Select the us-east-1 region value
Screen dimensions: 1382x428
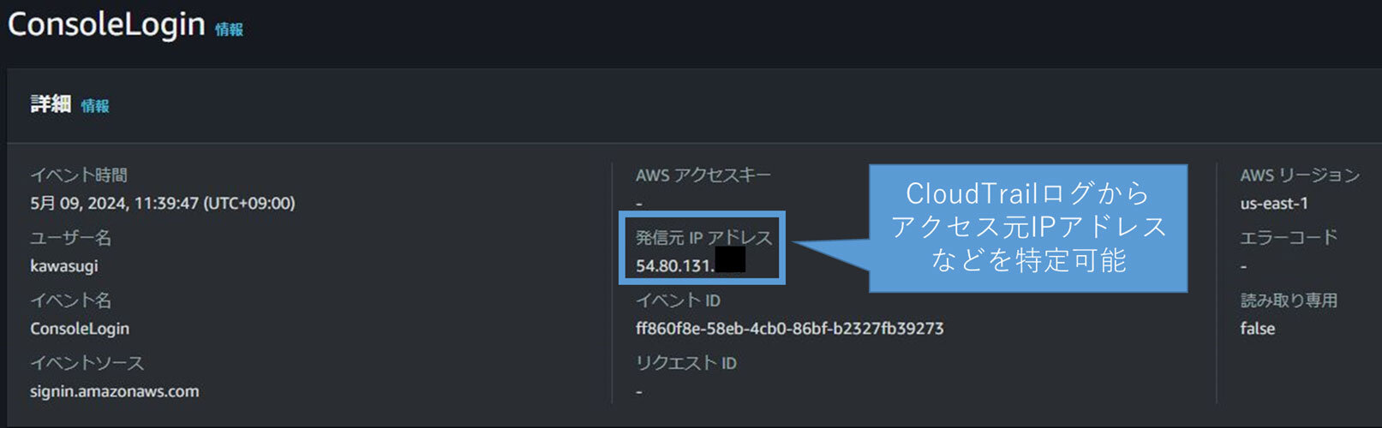click(x=1274, y=204)
